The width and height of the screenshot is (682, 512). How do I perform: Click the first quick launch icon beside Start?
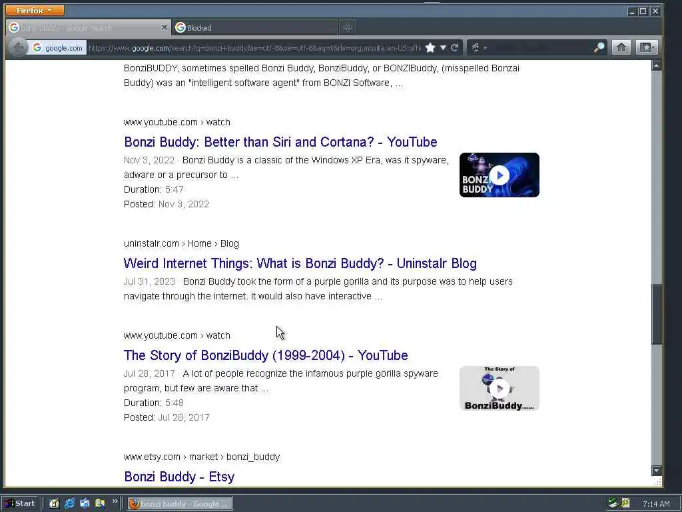54,503
